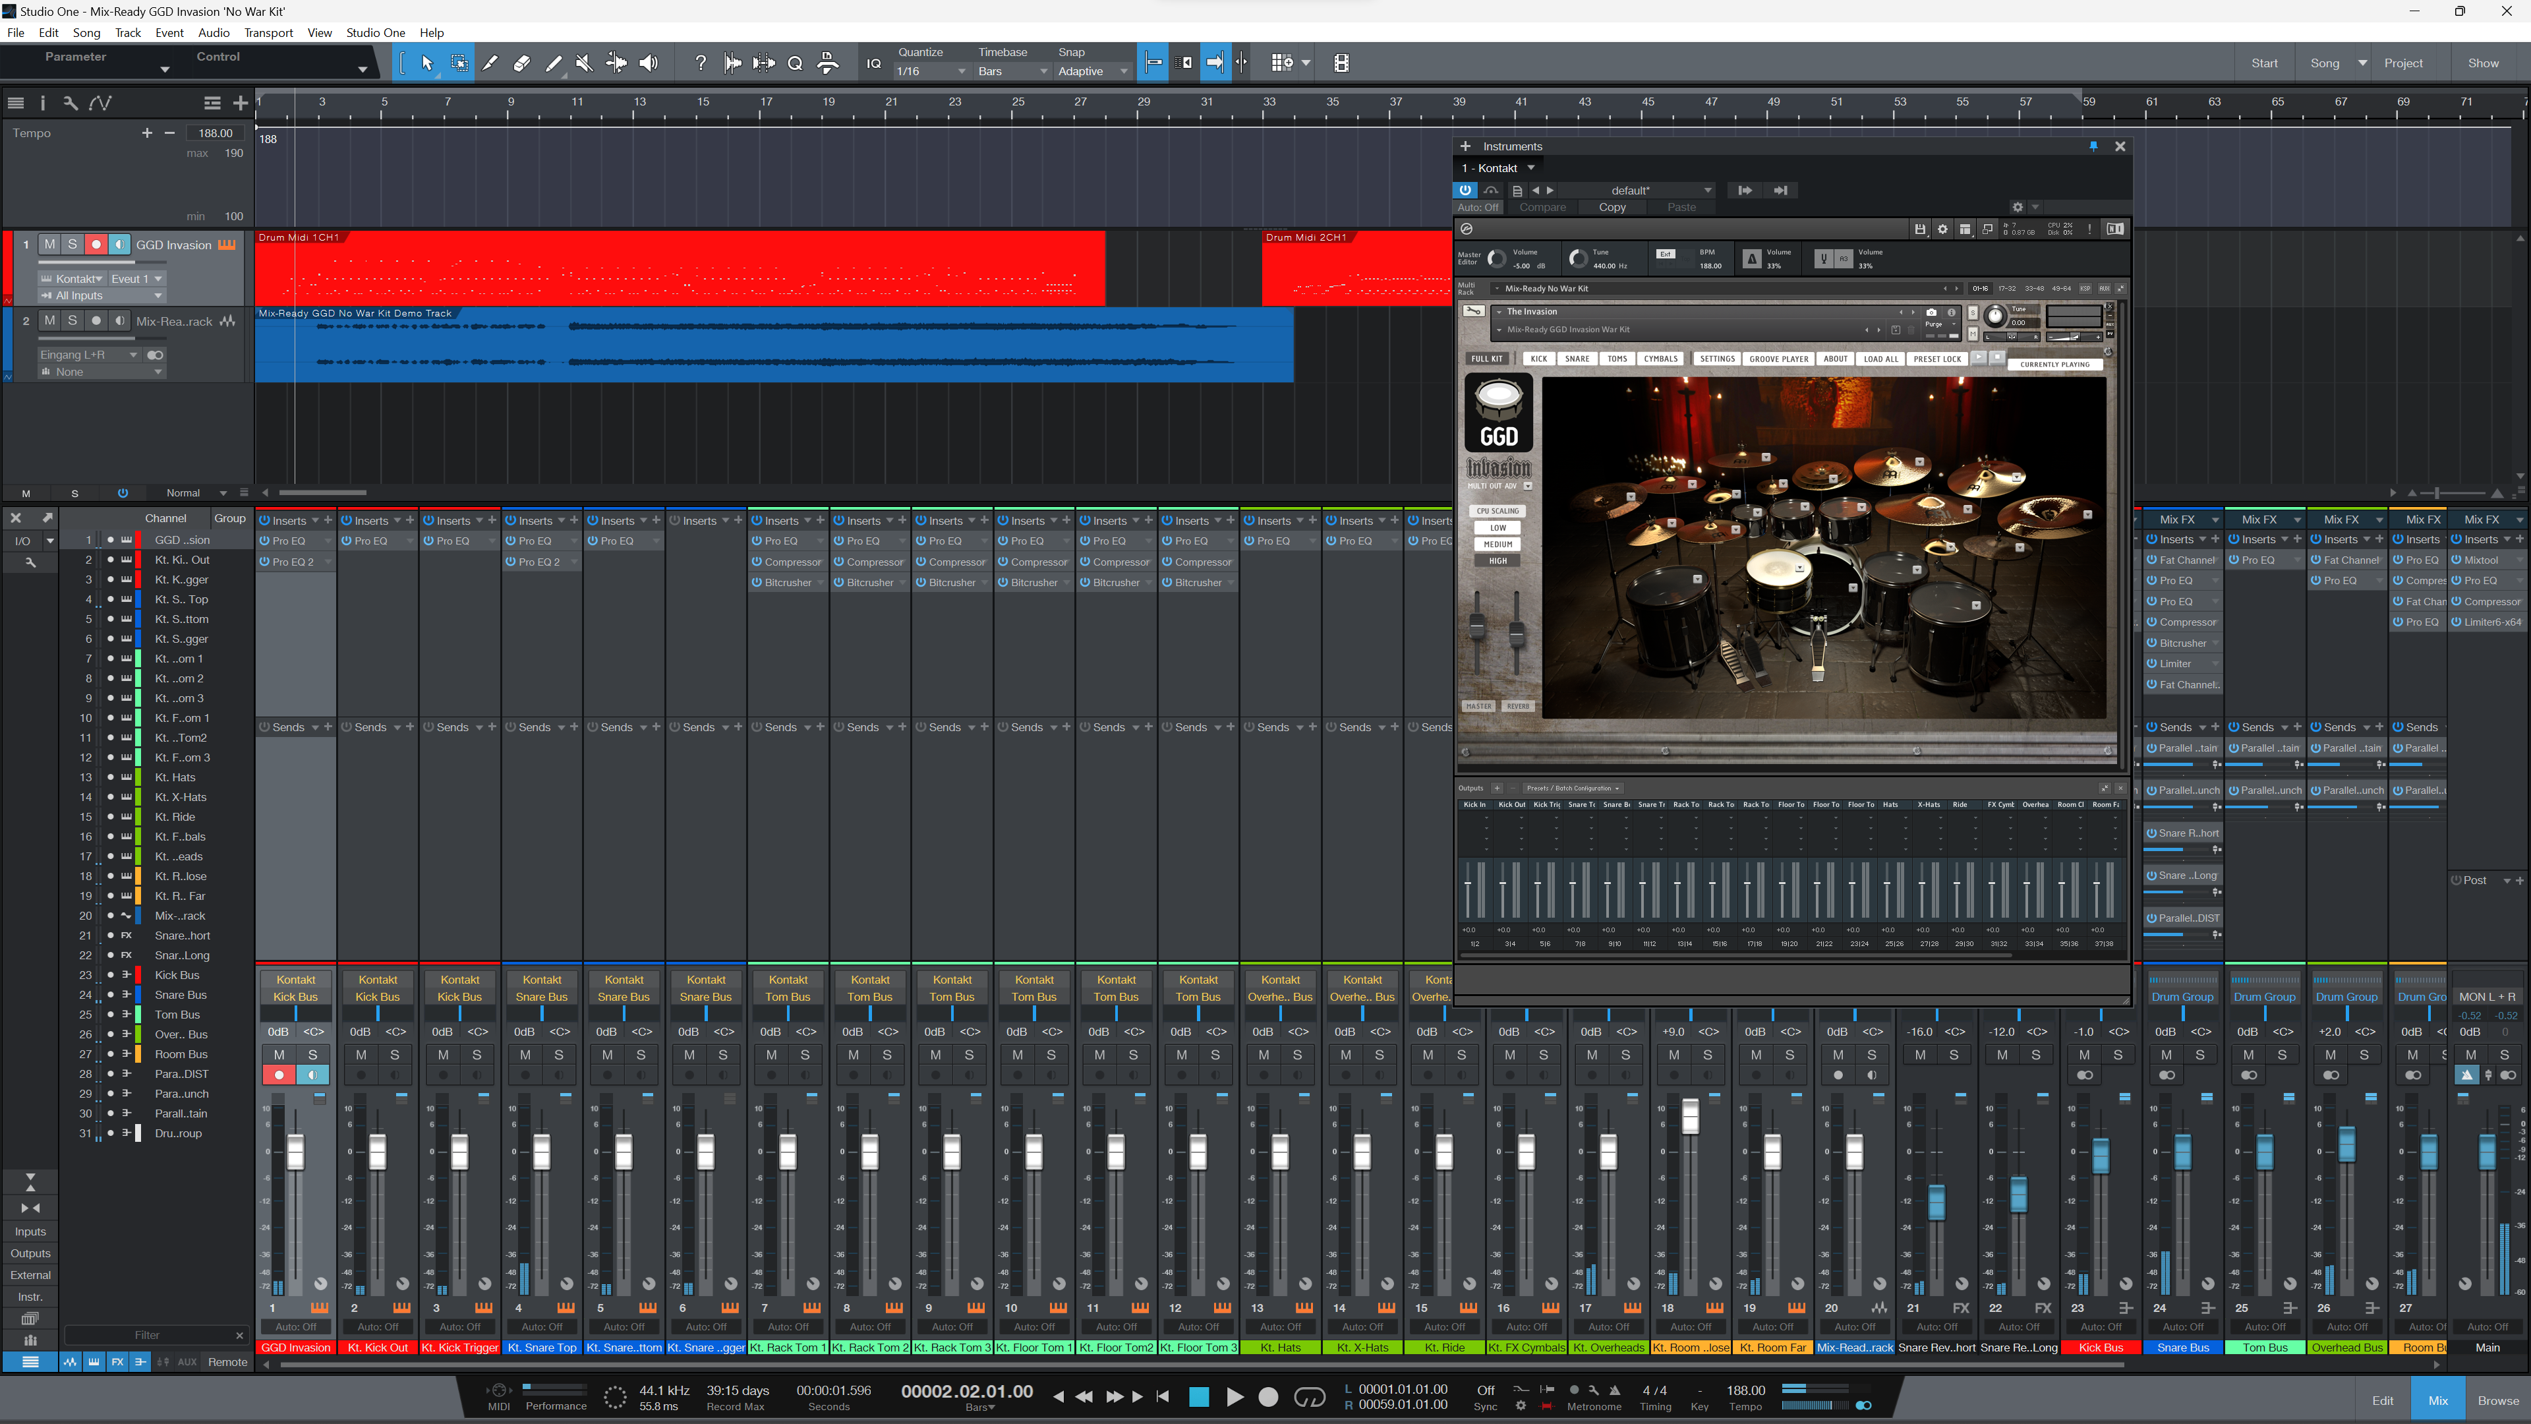Select the Eraser tool
The height and width of the screenshot is (1424, 2531).
tap(522, 62)
